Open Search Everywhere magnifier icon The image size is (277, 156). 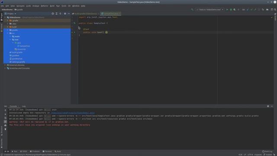[275, 10]
